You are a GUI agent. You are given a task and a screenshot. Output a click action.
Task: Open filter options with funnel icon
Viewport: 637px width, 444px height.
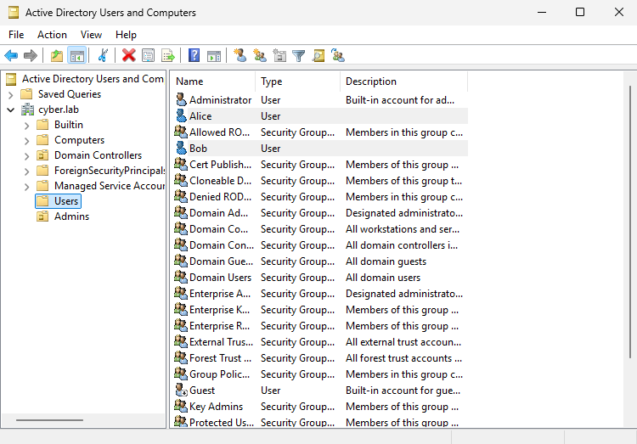pyautogui.click(x=298, y=55)
